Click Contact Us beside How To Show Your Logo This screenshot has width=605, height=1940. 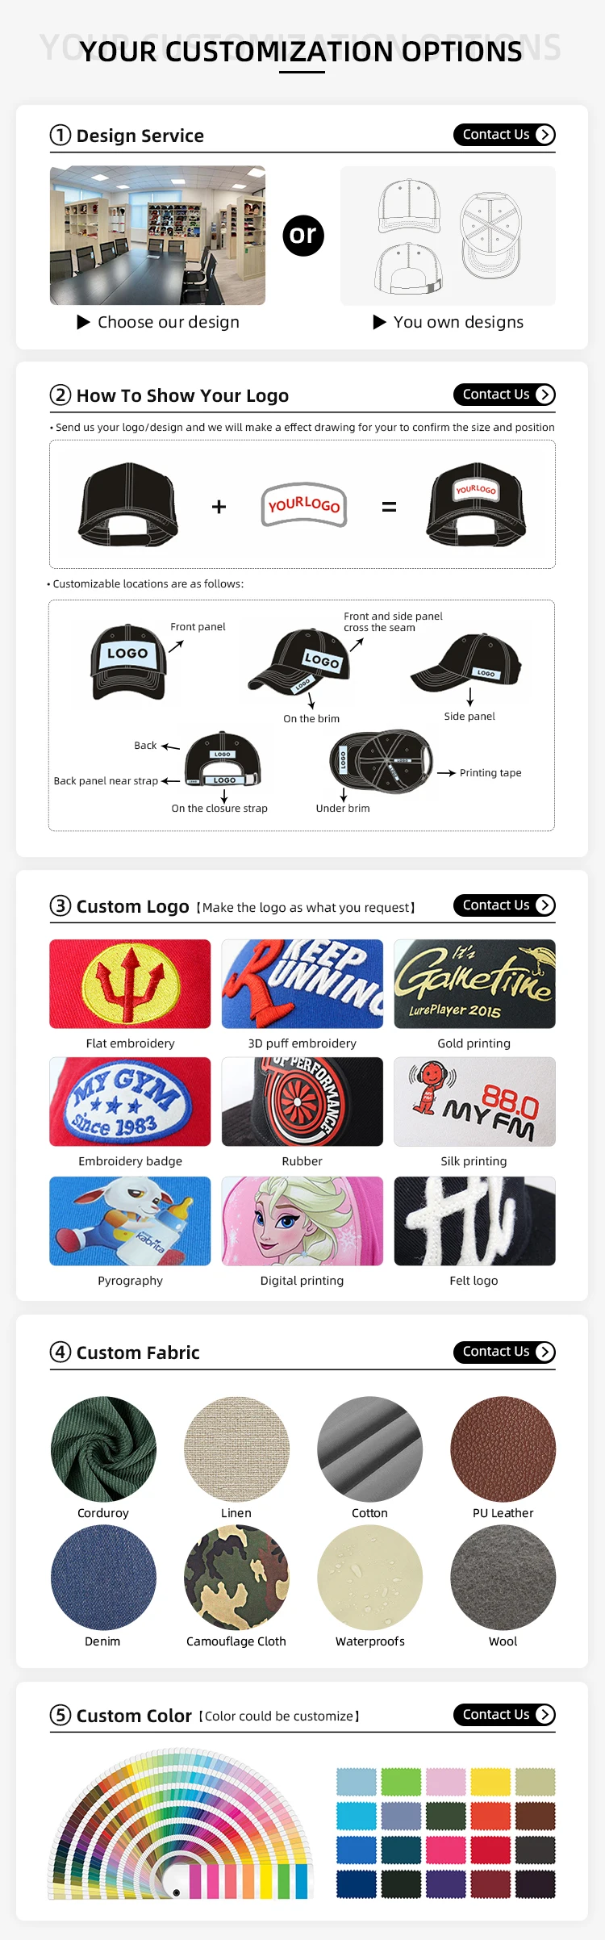pos(504,395)
